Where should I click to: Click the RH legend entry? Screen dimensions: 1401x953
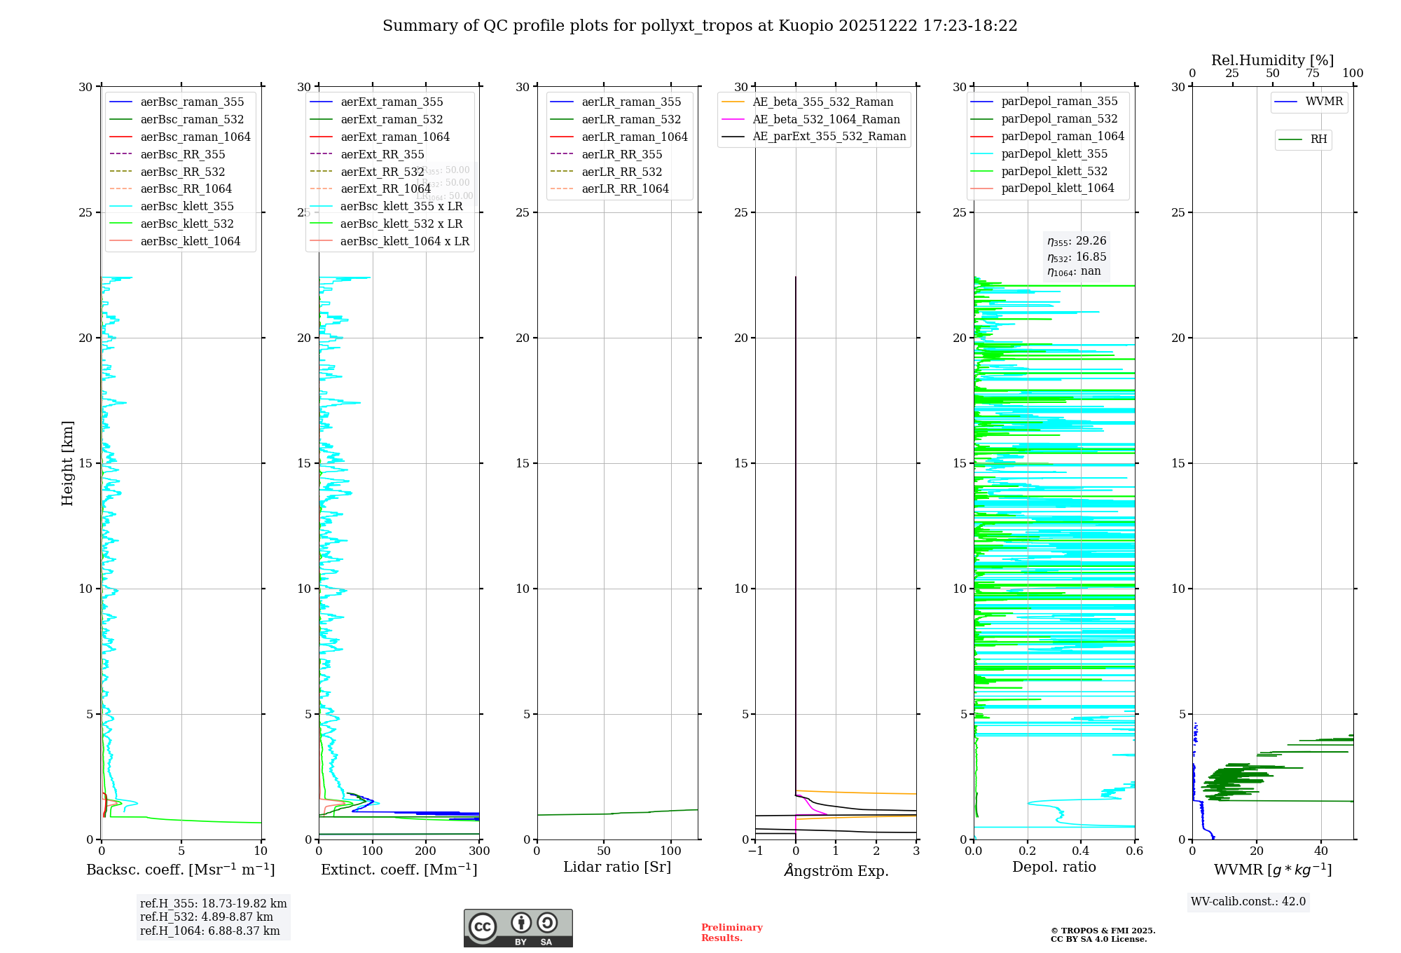pos(1318,139)
